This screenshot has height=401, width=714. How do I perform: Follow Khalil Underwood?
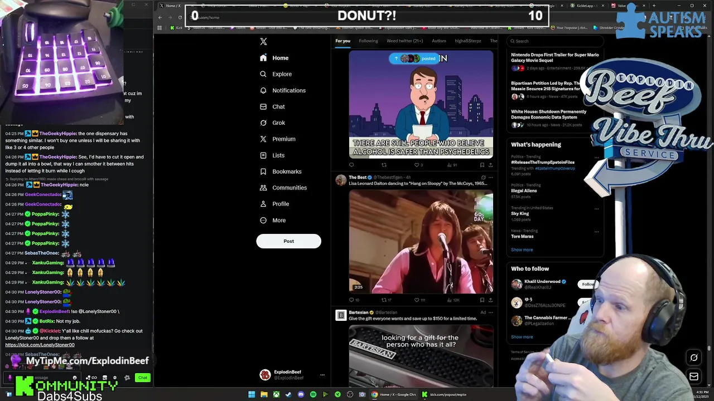(588, 285)
